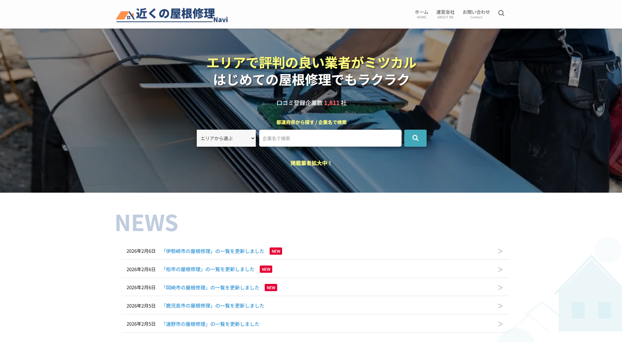This screenshot has width=622, height=342.
Task: Open the 柏市の屋根修理 news link
Action: [x=208, y=269]
